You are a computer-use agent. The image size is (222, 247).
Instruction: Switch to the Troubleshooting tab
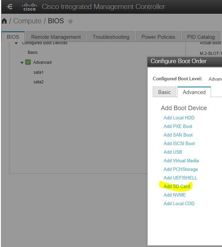111,37
